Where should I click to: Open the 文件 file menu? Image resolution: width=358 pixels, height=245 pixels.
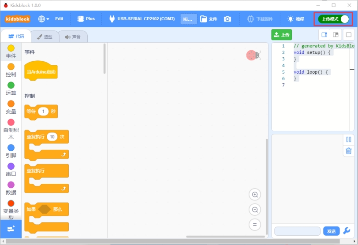click(x=209, y=19)
